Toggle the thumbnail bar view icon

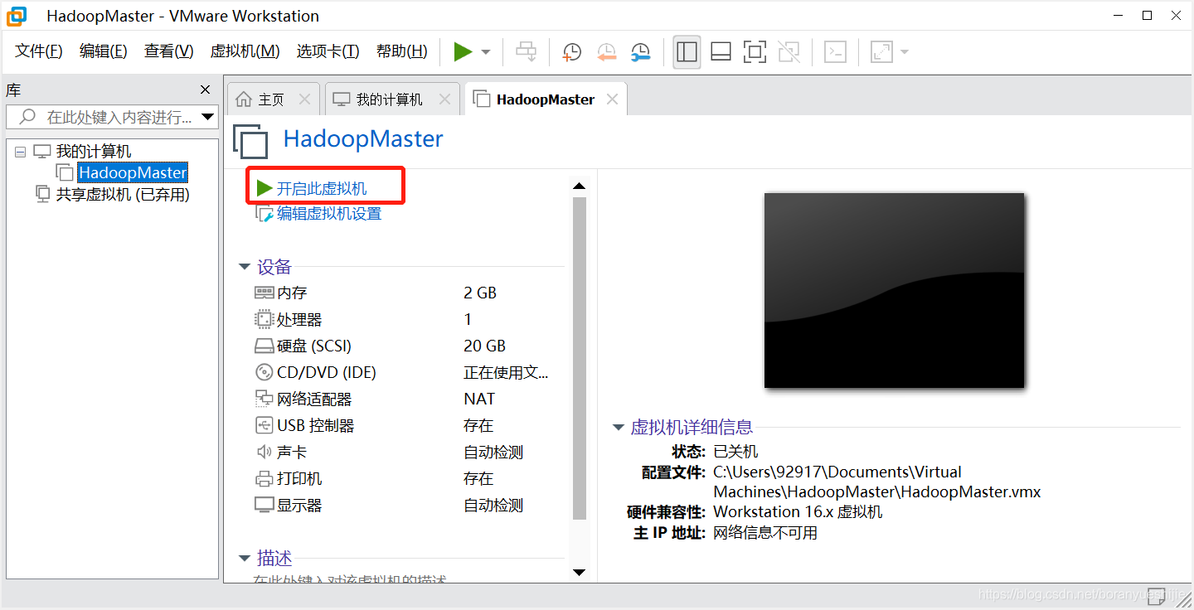(x=721, y=52)
